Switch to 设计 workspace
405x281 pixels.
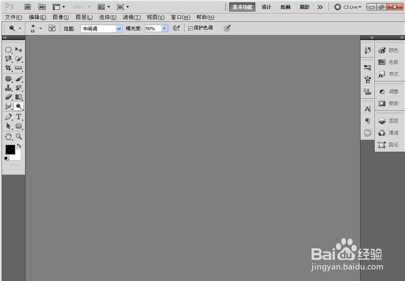click(266, 7)
